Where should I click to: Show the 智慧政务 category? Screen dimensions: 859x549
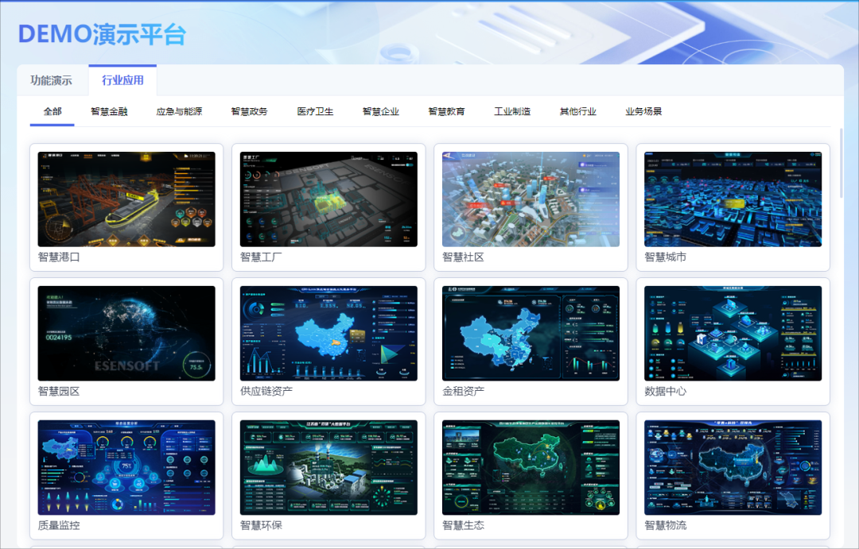tap(249, 111)
